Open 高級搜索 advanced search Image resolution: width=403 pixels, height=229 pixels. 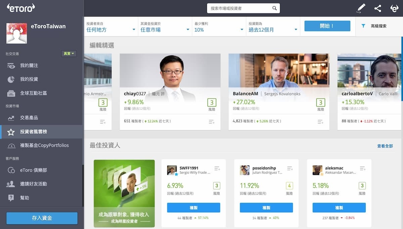pos(378,26)
